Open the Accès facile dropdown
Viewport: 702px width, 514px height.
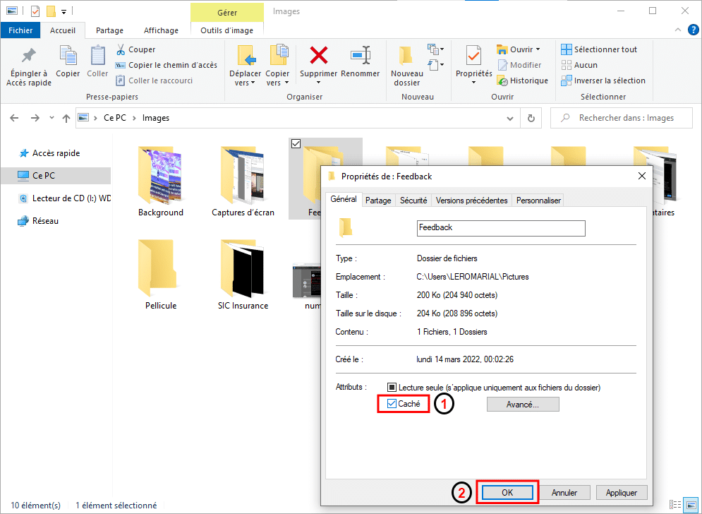pos(435,65)
